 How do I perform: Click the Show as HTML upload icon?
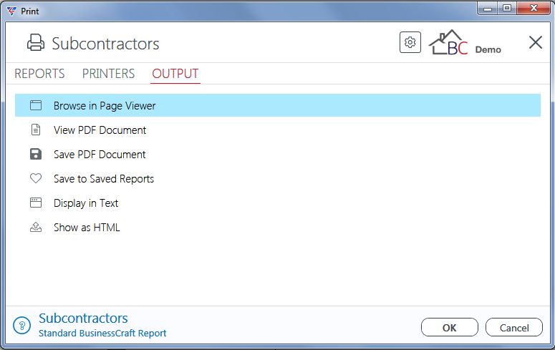36,227
